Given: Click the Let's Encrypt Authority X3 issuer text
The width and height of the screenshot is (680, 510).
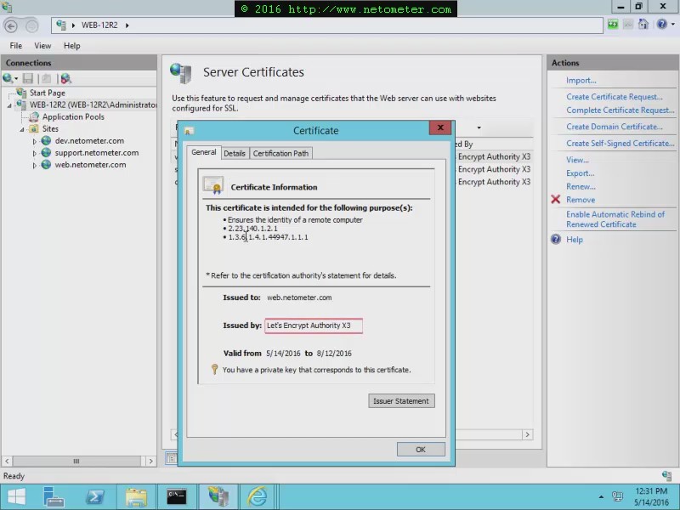Looking at the screenshot, I should [x=309, y=326].
